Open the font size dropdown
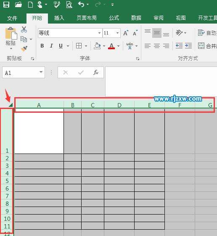217x236 pixels. coord(117,33)
